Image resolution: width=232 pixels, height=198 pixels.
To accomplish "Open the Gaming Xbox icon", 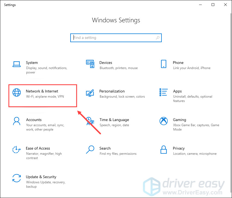I will point(164,121).
